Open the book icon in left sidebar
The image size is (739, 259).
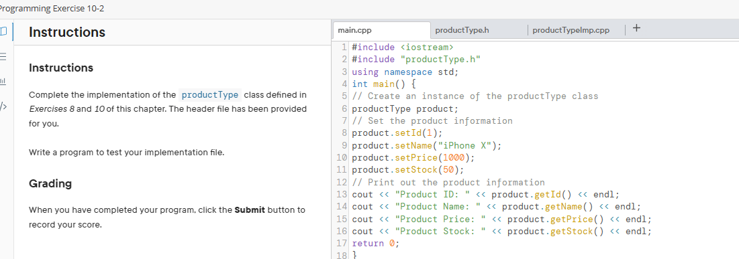point(4,31)
